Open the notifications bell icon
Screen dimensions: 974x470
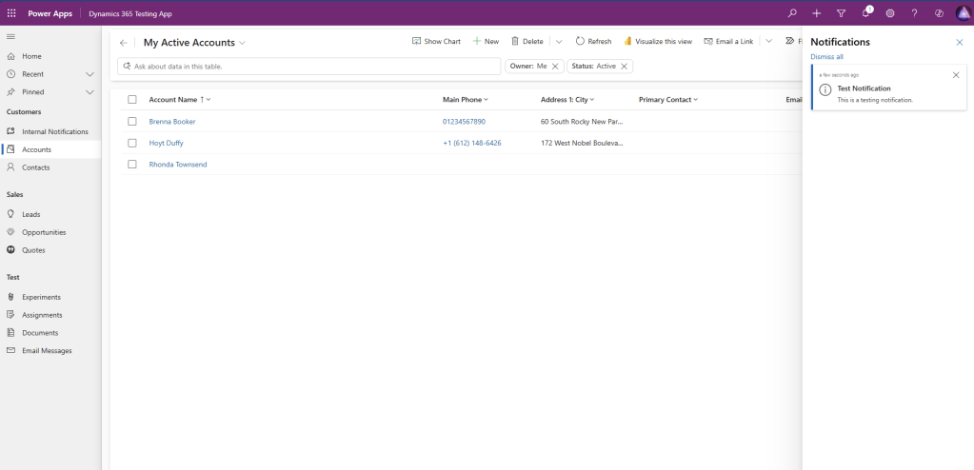(x=866, y=13)
